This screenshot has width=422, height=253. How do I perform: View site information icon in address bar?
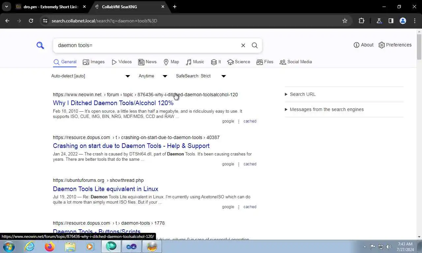click(x=45, y=21)
